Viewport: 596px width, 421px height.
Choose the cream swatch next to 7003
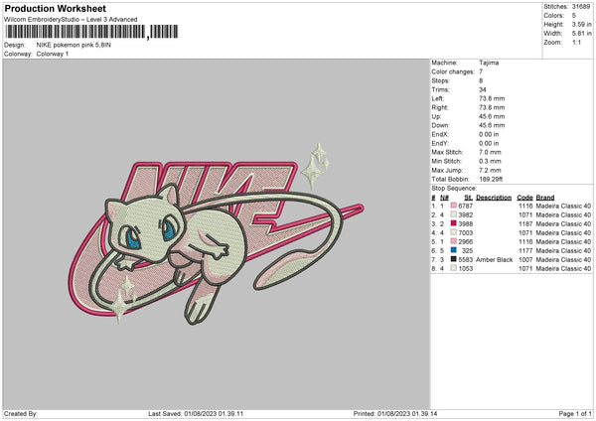[x=454, y=232]
